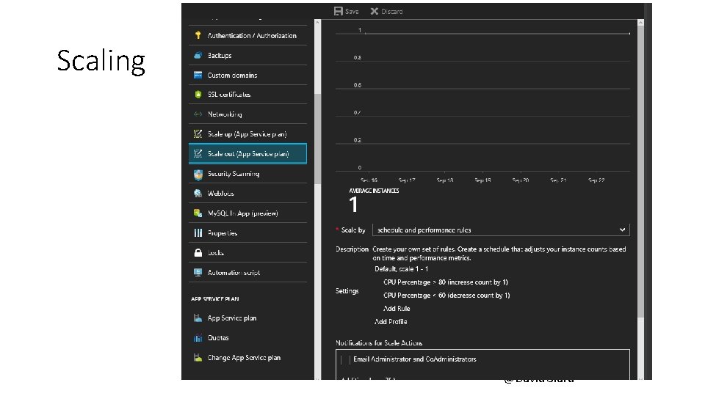Open Automation script entry

[x=247, y=273]
